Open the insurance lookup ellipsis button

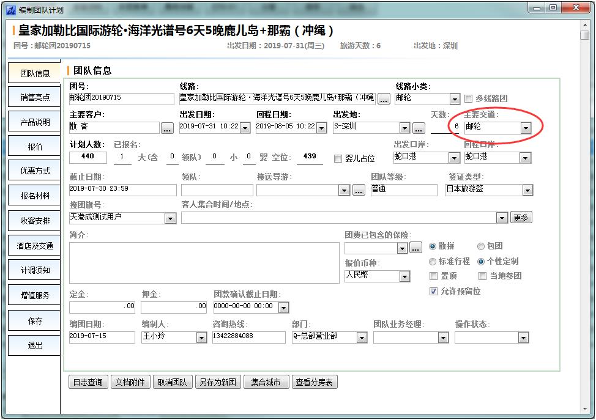(x=415, y=248)
